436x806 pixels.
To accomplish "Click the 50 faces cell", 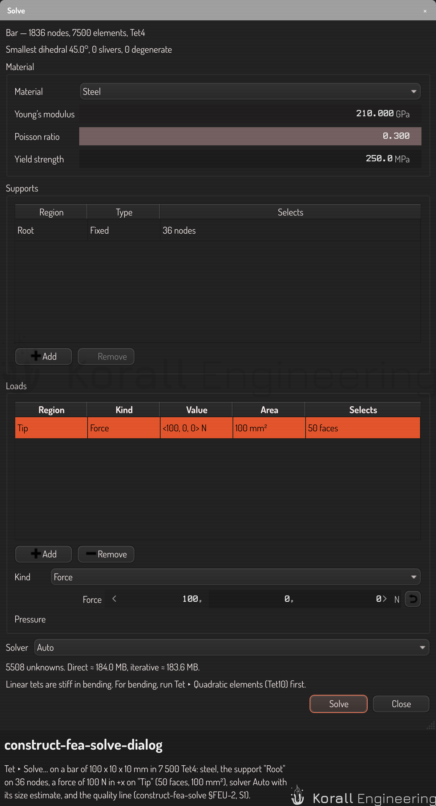I will pyautogui.click(x=363, y=428).
